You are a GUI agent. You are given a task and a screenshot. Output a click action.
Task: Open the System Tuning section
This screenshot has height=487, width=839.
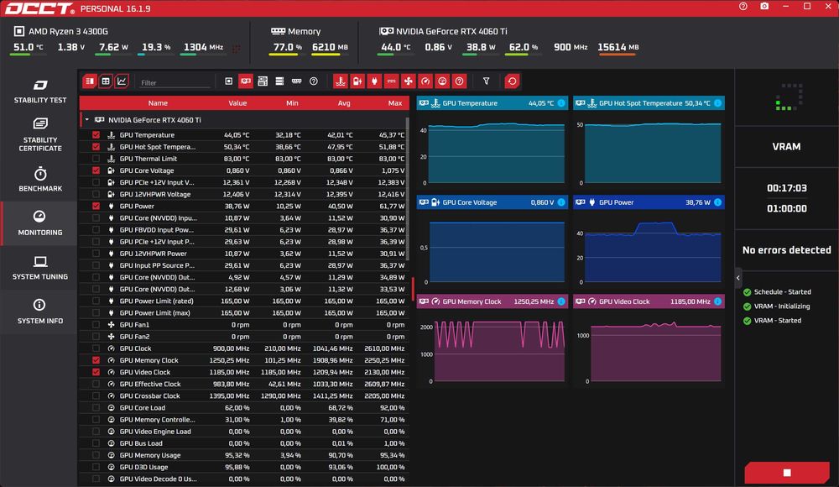(40, 268)
